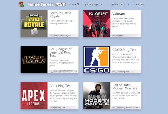Expand the game status dropdown chevron

(x=129, y=4)
